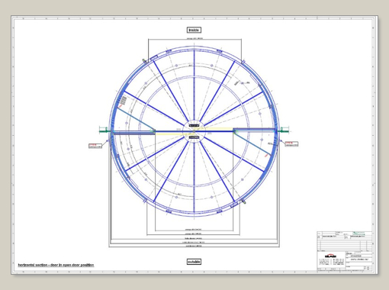Select the left callout box with red text
This screenshot has width=389, height=290.
[95, 146]
